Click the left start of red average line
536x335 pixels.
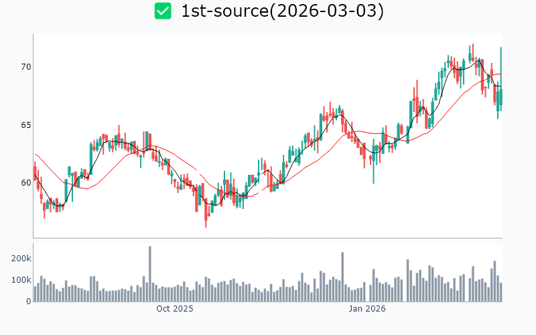click(x=36, y=154)
